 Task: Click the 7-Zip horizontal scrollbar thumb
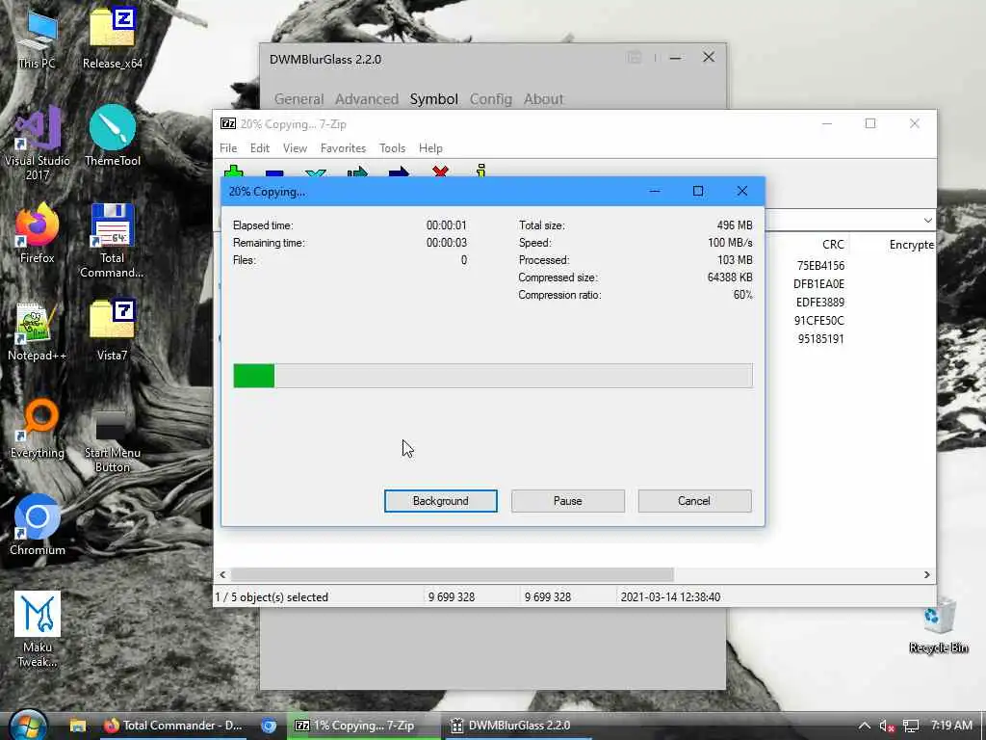453,574
